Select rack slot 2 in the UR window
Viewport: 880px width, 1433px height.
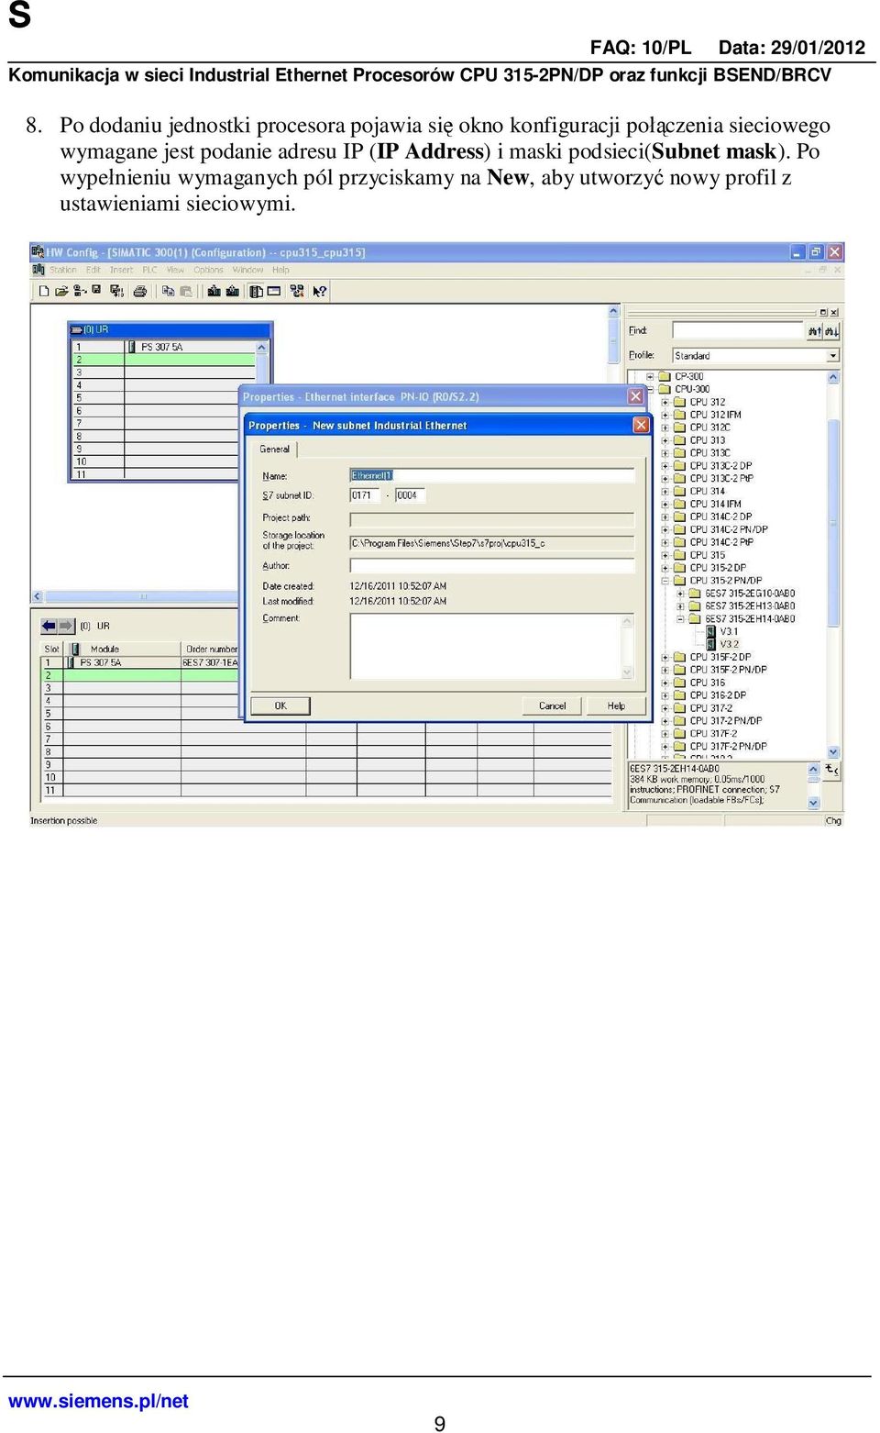coord(165,360)
